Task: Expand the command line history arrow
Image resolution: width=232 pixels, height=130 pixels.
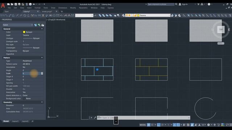Action: click(x=189, y=118)
